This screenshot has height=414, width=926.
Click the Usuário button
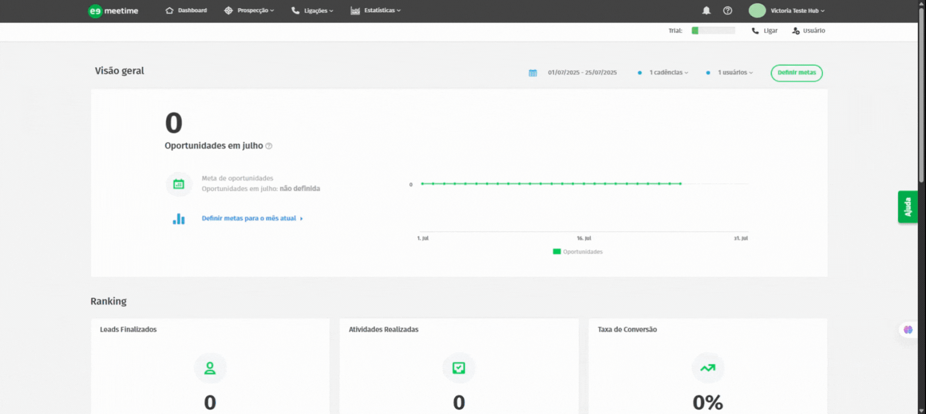pos(809,30)
